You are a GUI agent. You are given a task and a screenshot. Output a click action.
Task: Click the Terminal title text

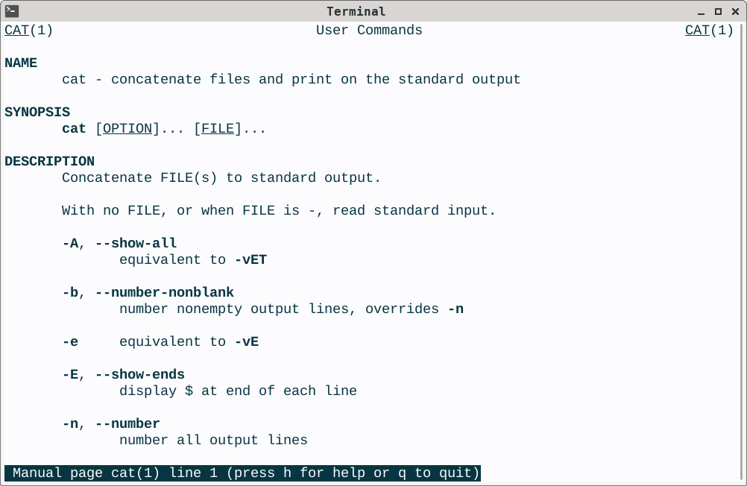point(356,11)
